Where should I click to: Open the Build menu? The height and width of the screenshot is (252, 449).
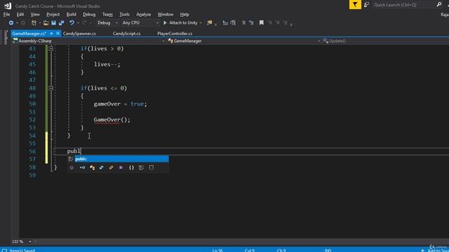(71, 14)
